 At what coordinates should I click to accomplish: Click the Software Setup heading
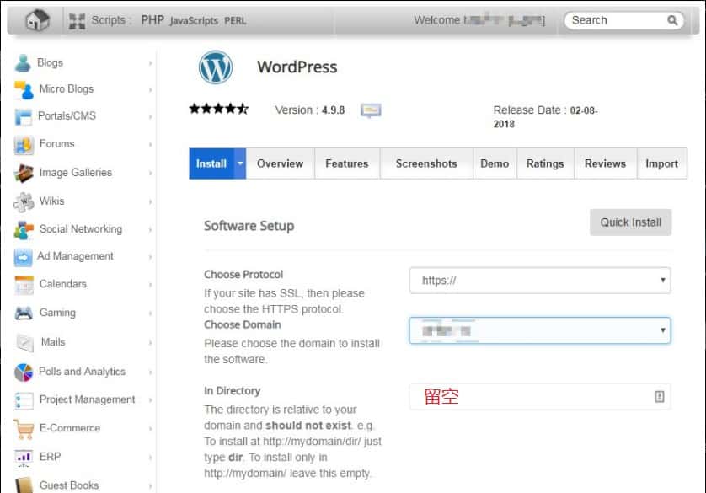coord(249,226)
